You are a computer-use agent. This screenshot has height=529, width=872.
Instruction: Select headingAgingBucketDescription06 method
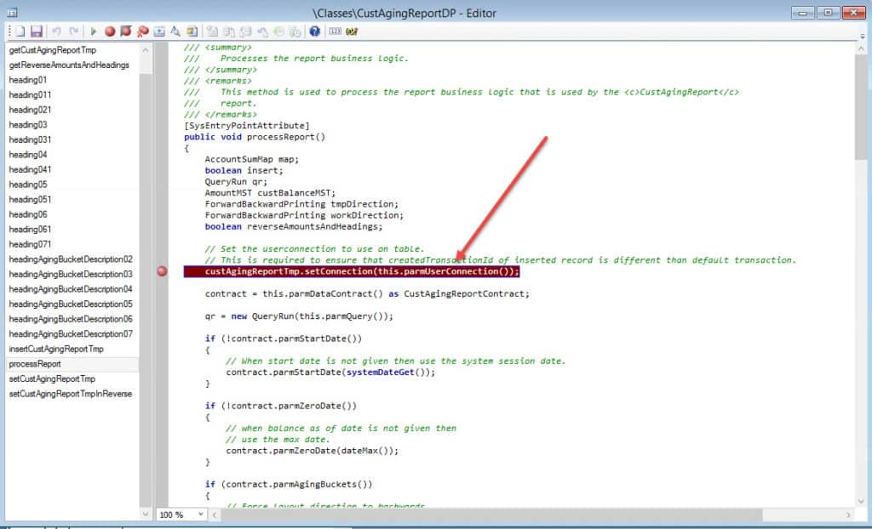click(x=72, y=320)
